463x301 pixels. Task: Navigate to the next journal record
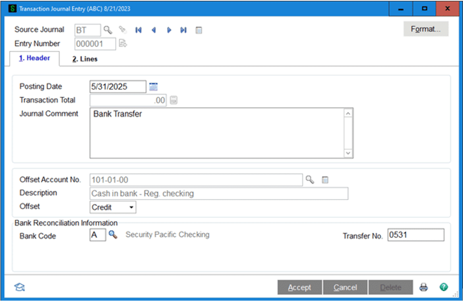click(x=169, y=30)
